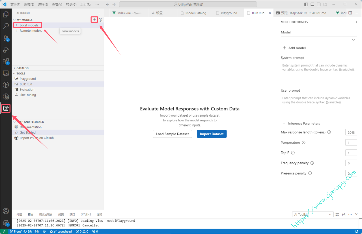
Task: Collapse Model Preferences with chevron arrow
Action: (356, 22)
